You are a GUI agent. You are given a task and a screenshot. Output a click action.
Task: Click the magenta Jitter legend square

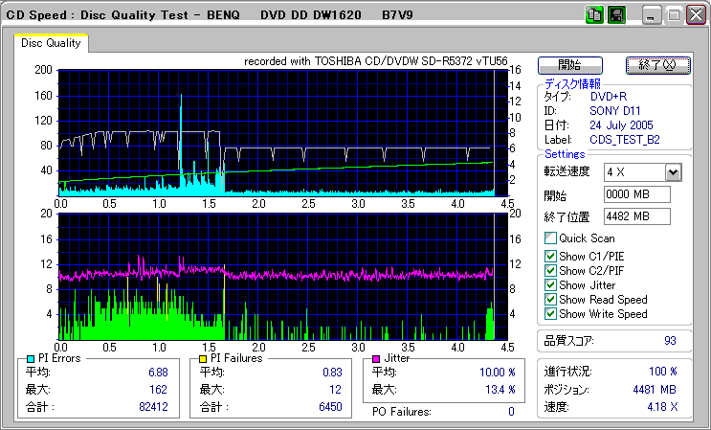pos(377,358)
